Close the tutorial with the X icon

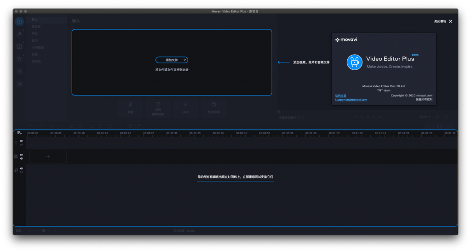click(x=451, y=21)
